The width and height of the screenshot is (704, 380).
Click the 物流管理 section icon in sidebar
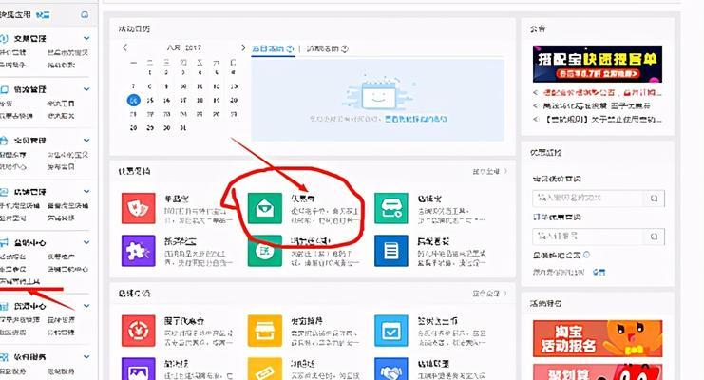click(x=4, y=89)
